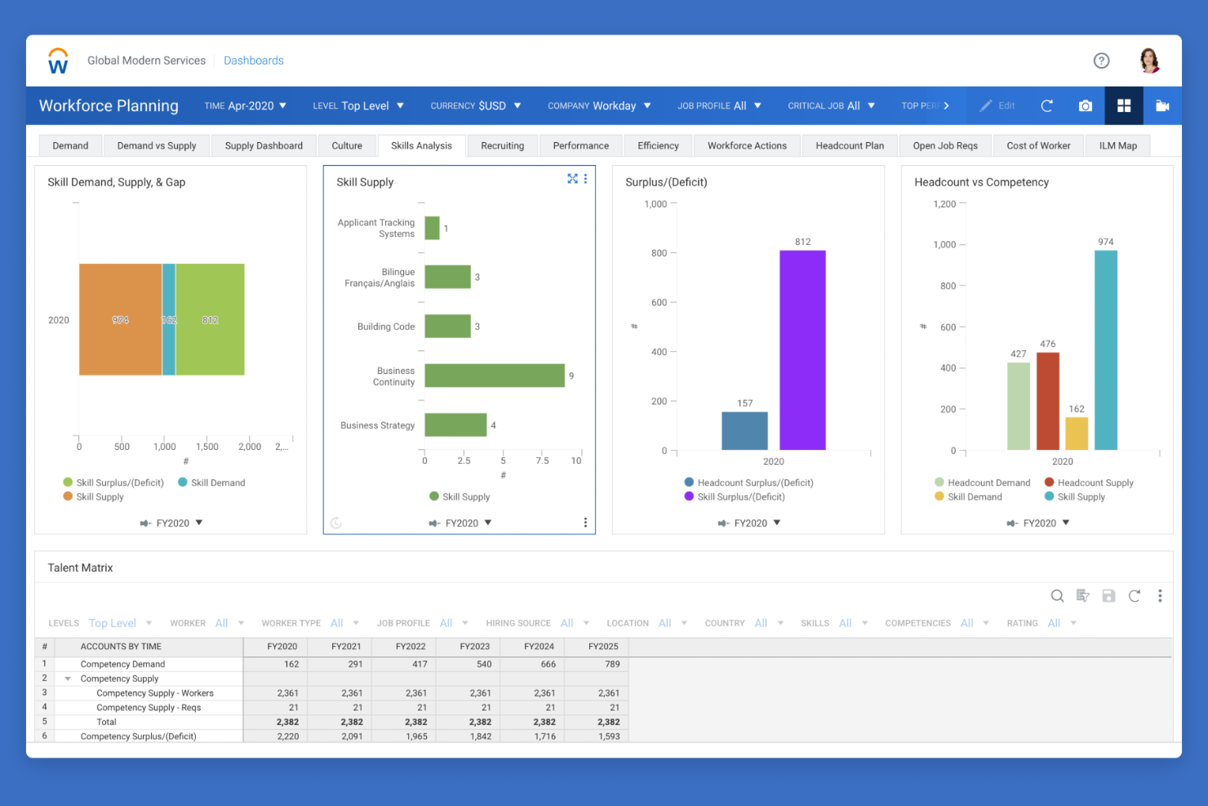1208x806 pixels.
Task: Maximize the Skill Supply panel
Action: pos(572,179)
